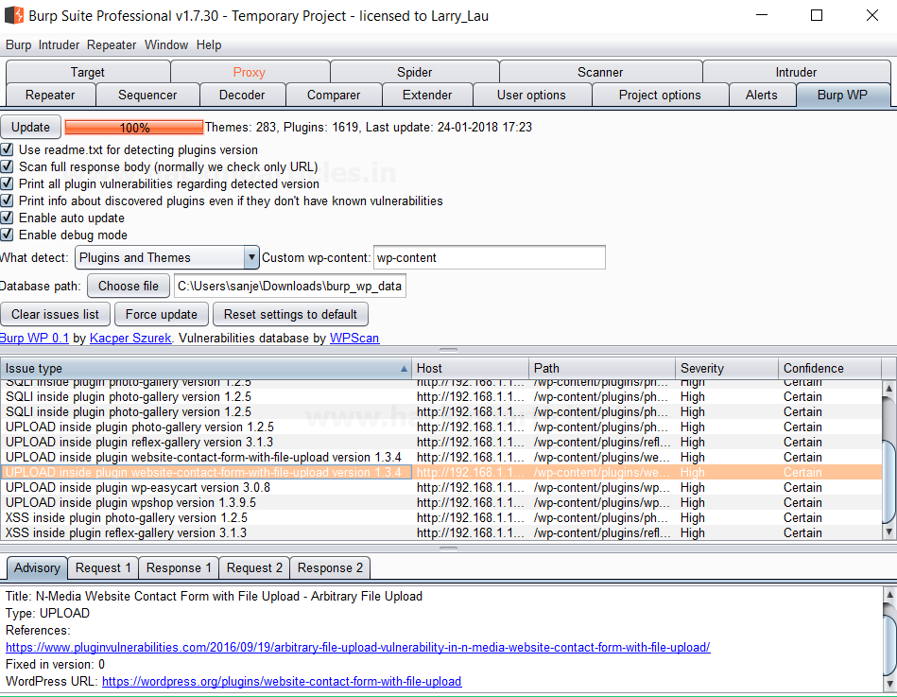Screen dimensions: 897x697
Task: Select the Burp WP tab
Action: pyautogui.click(x=843, y=95)
